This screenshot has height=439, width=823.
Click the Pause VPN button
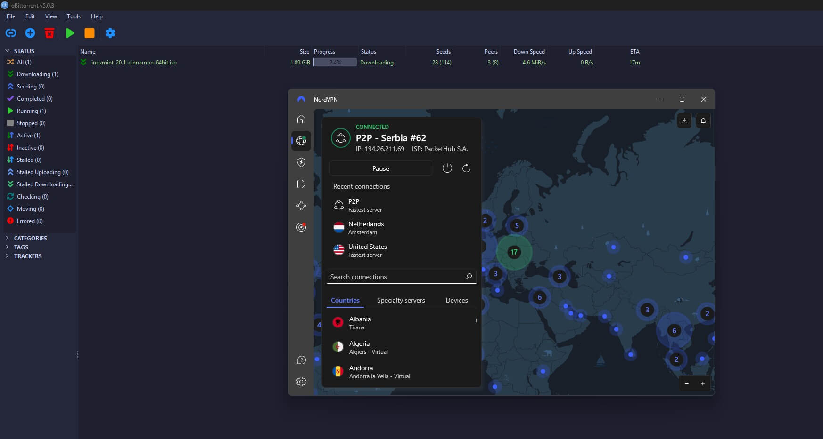point(380,168)
